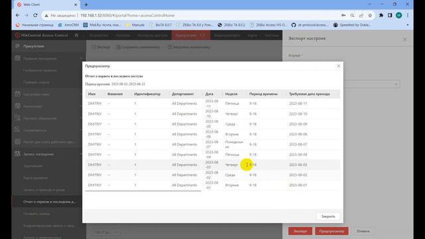425x239 pixels.
Task: Click HikCentral Access Control logo
Action: (x=41, y=35)
